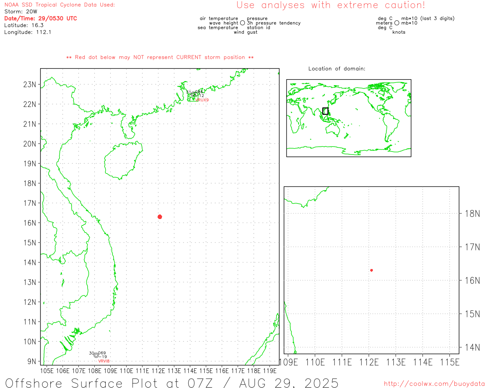485x388 pixels.
Task: Click the 'Longitude: 112.1' line
Action: (x=28, y=32)
